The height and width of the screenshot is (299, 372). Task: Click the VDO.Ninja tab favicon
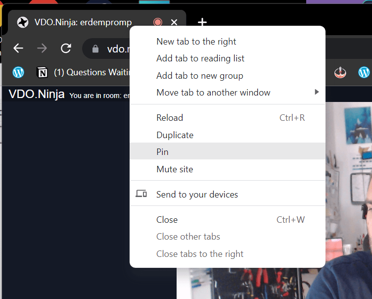23,22
